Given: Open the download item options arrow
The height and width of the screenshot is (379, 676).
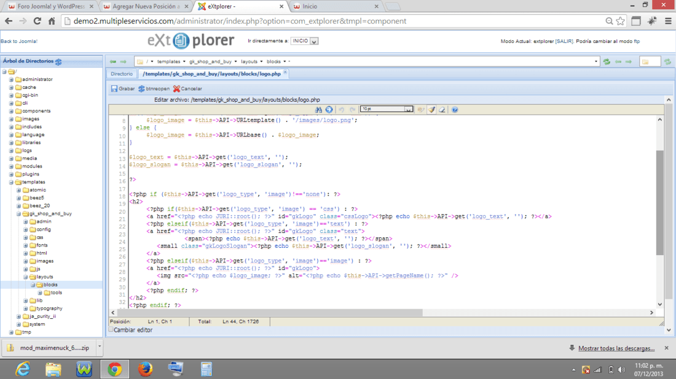Looking at the screenshot, I should coord(100,346).
